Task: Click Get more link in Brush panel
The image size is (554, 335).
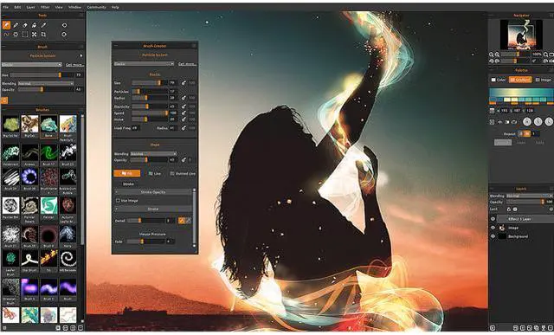Action: click(74, 65)
